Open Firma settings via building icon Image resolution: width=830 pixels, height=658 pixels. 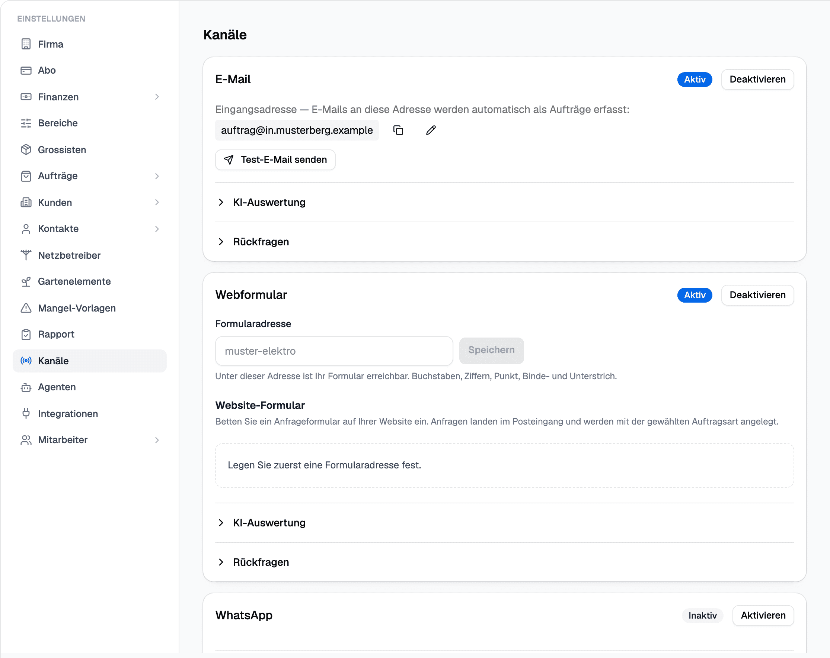[26, 44]
